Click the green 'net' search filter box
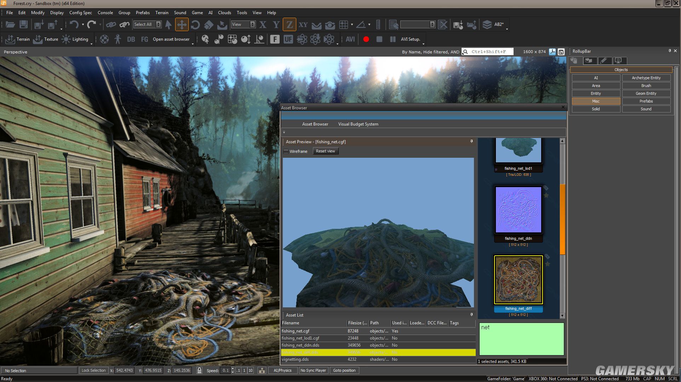The height and width of the screenshot is (382, 681). tap(521, 339)
